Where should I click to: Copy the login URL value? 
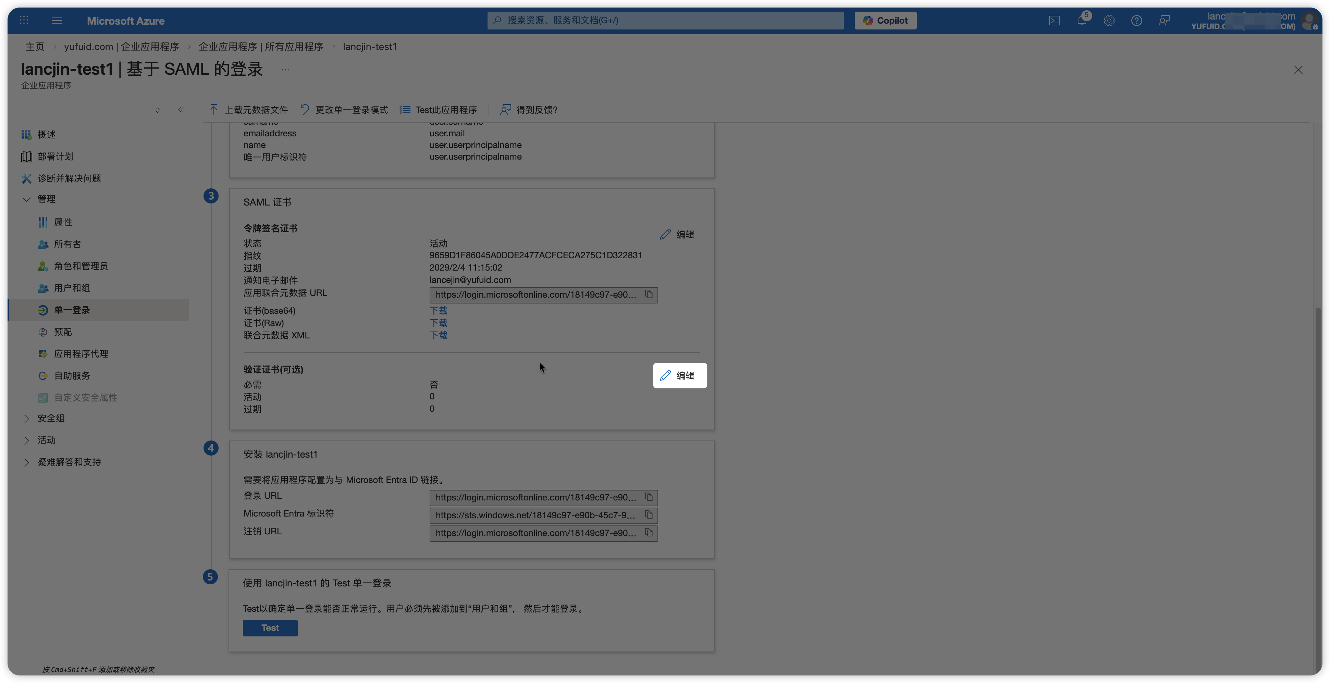click(649, 497)
